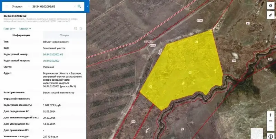Click the map label 102002

point(148,42)
